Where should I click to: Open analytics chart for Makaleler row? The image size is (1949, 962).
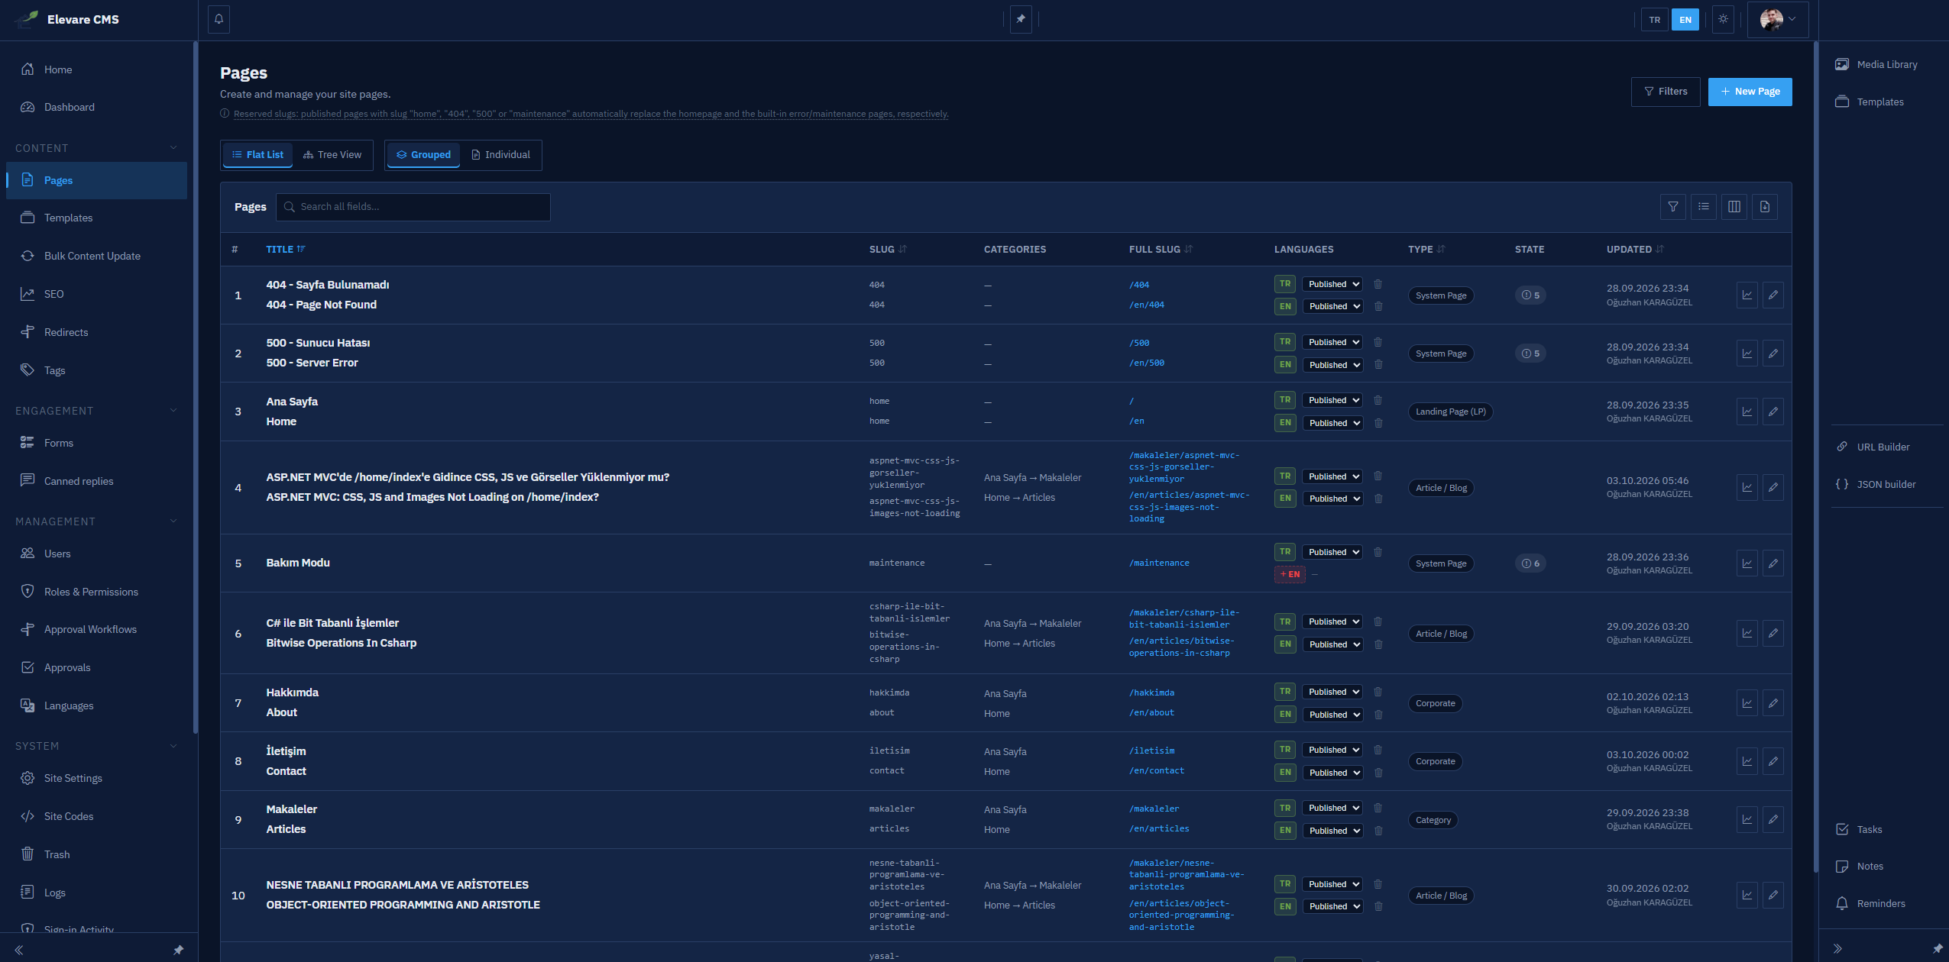(1747, 819)
